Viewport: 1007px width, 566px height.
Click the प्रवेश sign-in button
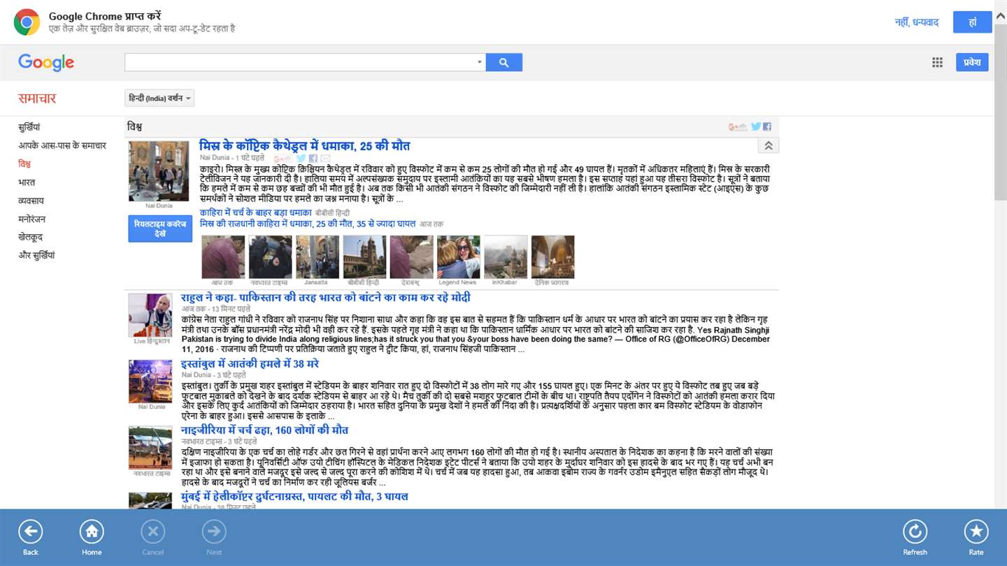(x=972, y=62)
